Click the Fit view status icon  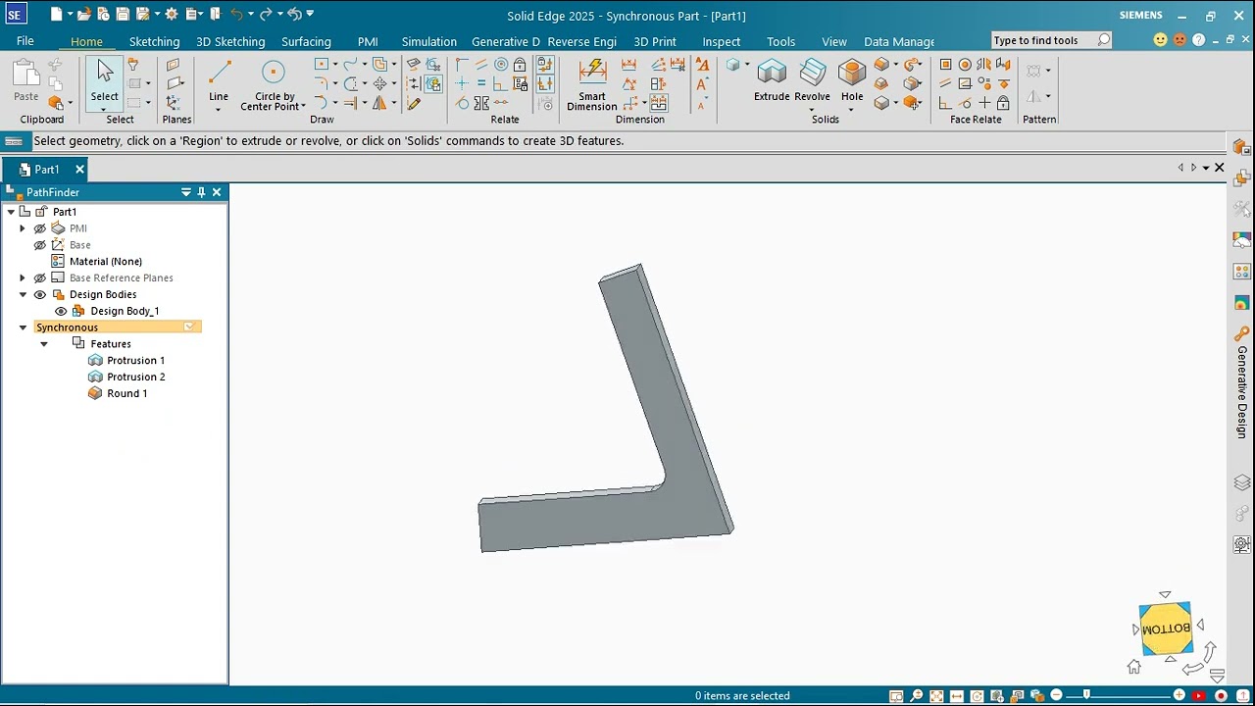(x=936, y=696)
